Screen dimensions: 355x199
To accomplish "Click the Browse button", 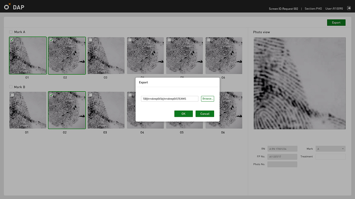I will (207, 99).
